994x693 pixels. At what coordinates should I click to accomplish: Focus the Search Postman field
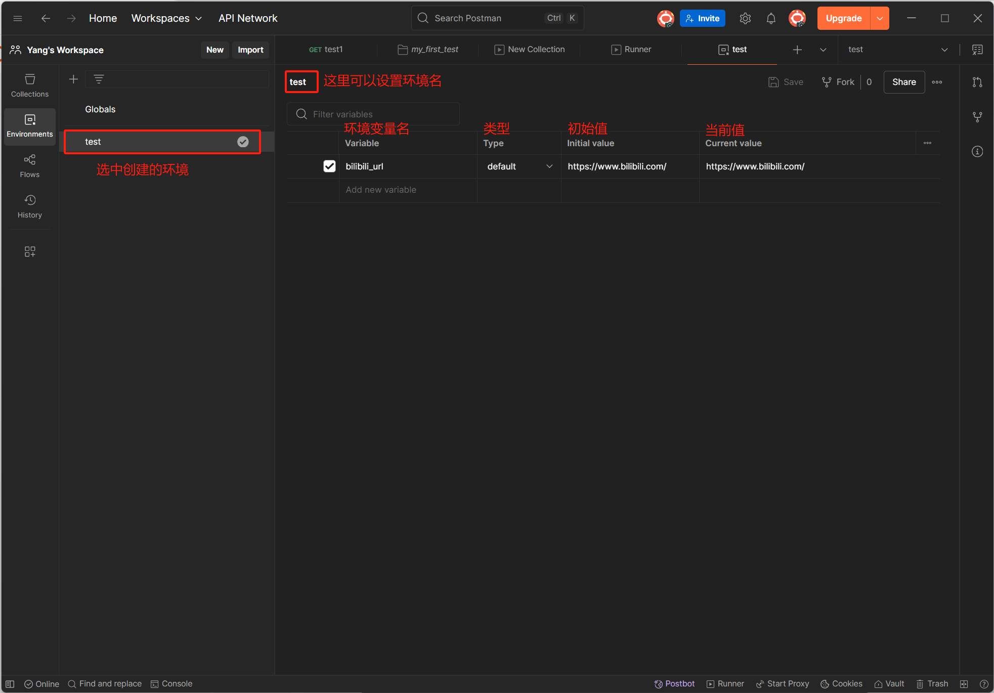tap(498, 18)
